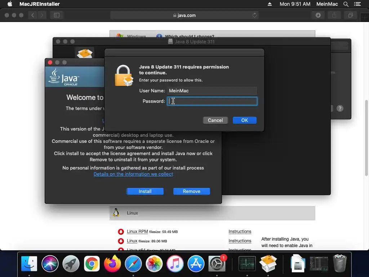Open Instructions for the Linux 89.06 MB download
Image resolution: width=369 pixels, height=277 pixels.
240,241
